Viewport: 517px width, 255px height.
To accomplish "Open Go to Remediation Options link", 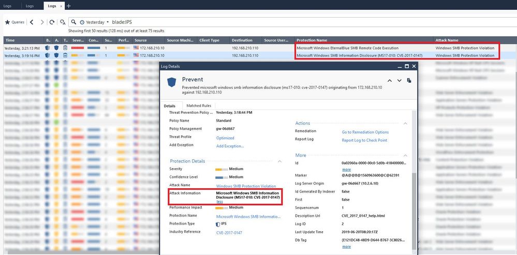I will click(365, 132).
